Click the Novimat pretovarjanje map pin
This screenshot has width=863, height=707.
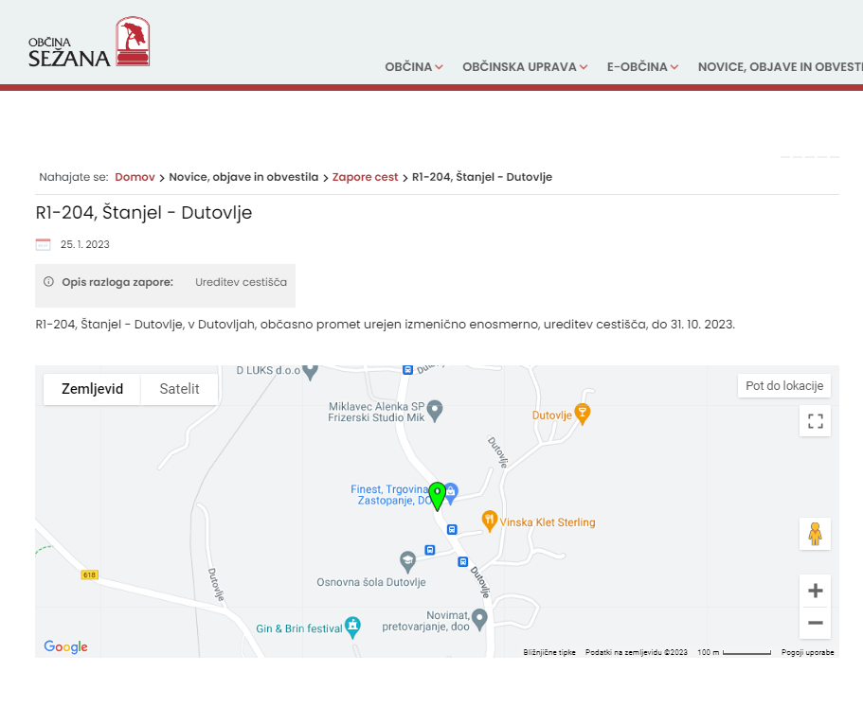pos(479,618)
